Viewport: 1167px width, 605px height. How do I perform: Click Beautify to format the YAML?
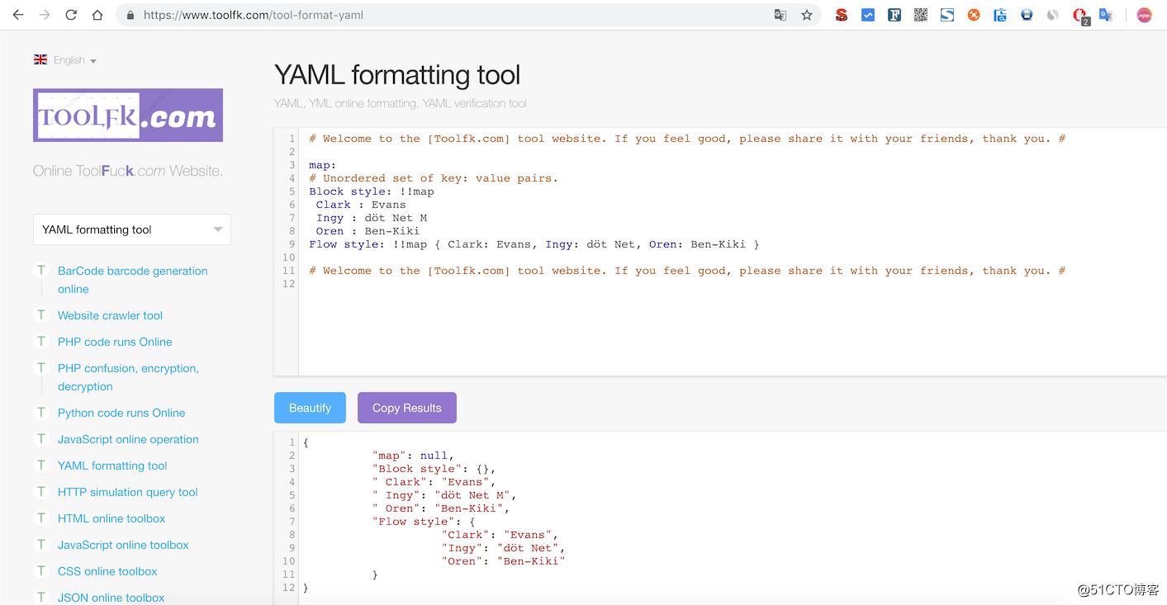coord(310,408)
